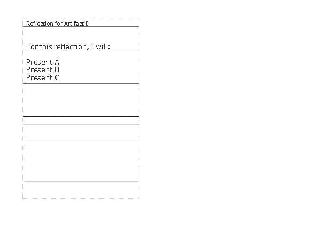Click the dashed bottom border of the frame
Viewport: 318px width, 225px height.
(x=81, y=198)
